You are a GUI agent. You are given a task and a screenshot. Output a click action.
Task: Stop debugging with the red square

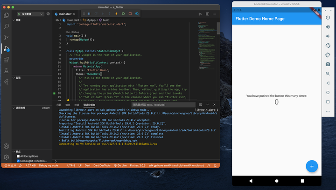[x=130, y=14]
